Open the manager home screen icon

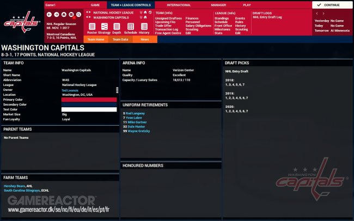pos(64,15)
